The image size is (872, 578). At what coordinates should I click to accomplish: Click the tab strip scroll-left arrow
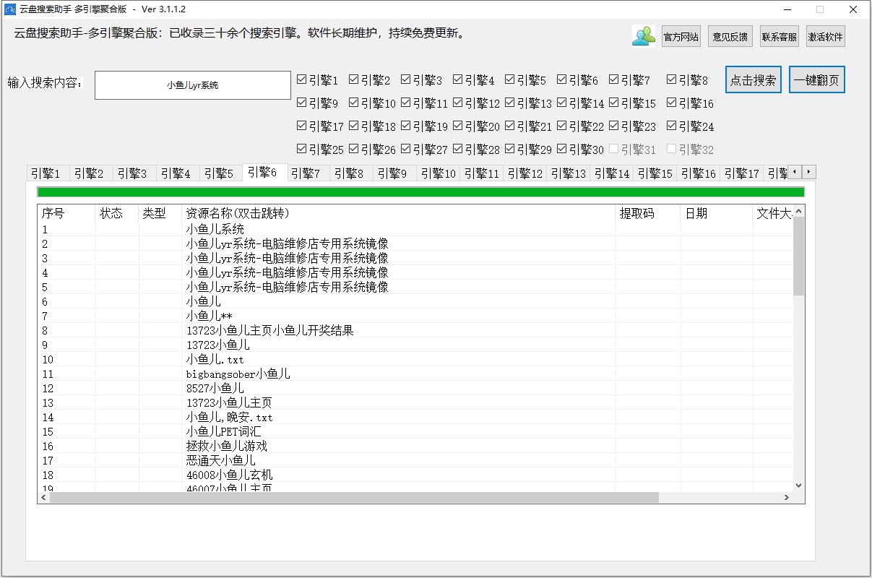(795, 173)
